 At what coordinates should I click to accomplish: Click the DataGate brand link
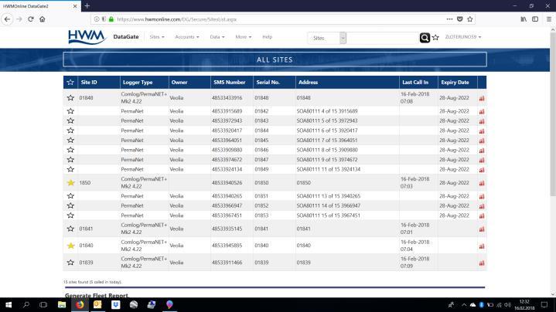(x=126, y=37)
